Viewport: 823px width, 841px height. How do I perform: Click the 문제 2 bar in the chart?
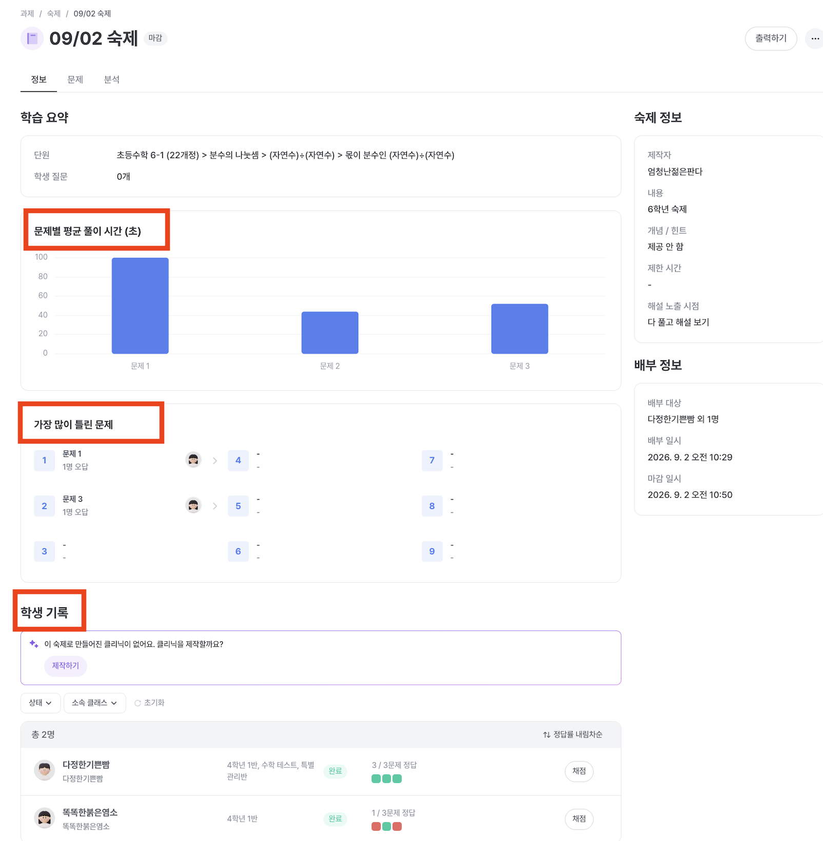[x=330, y=333]
